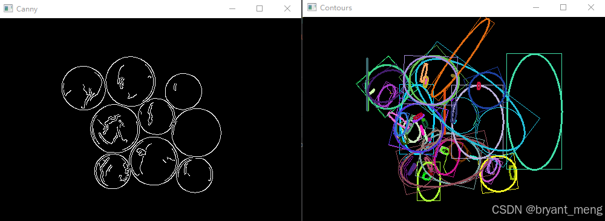This screenshot has width=605, height=221.
Task: Click the yellow ellipse in Contours window
Action: 498,174
